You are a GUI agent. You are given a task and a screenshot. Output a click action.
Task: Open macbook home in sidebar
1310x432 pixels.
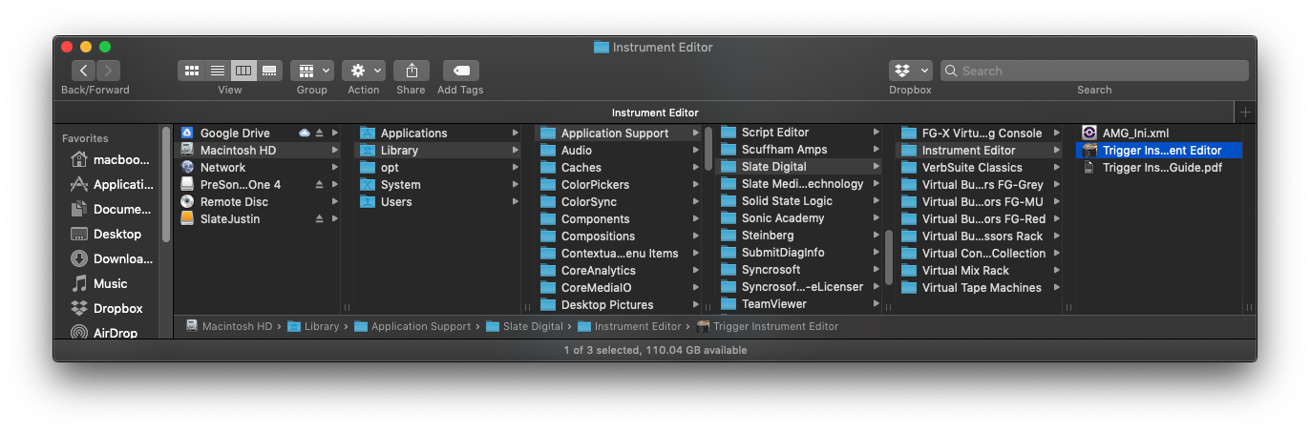pyautogui.click(x=112, y=159)
